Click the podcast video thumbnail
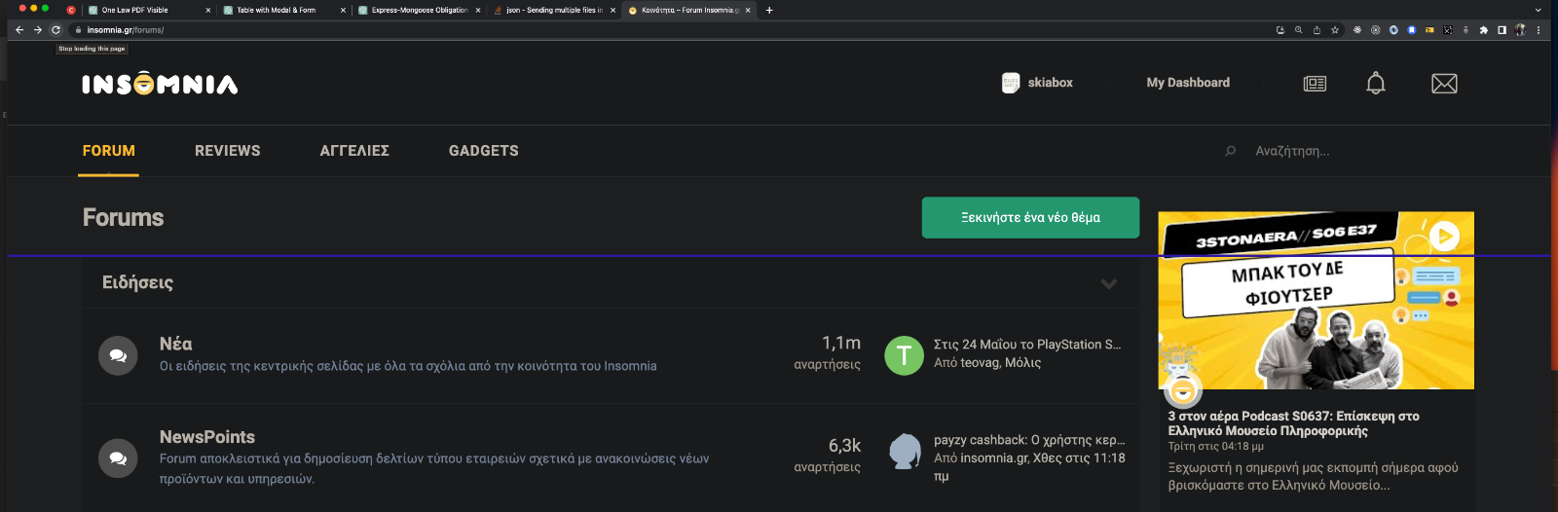Image resolution: width=1558 pixels, height=512 pixels. pos(1316,300)
